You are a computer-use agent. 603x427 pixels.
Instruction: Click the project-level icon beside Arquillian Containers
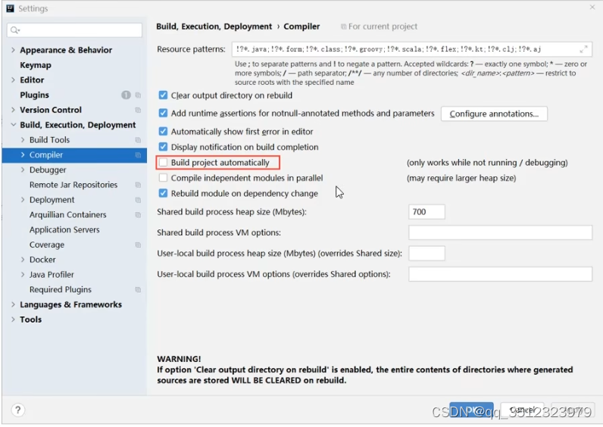[x=138, y=215]
